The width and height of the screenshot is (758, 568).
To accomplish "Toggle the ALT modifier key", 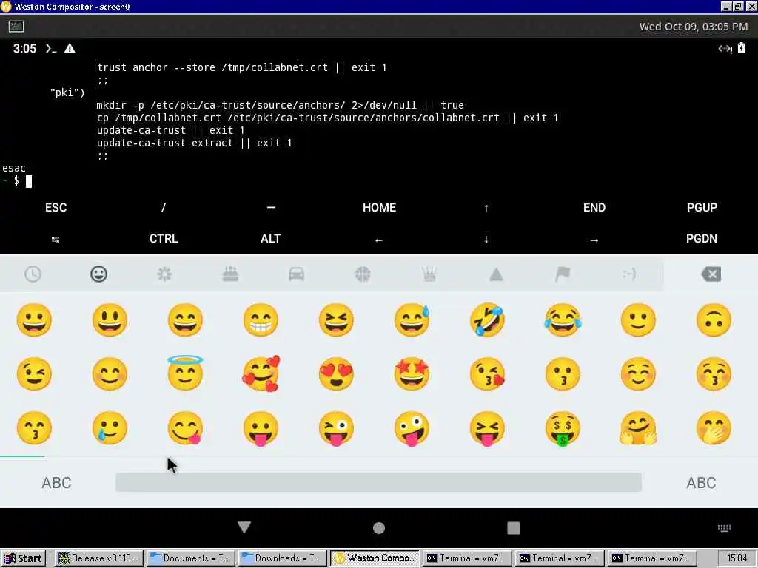I will (271, 239).
